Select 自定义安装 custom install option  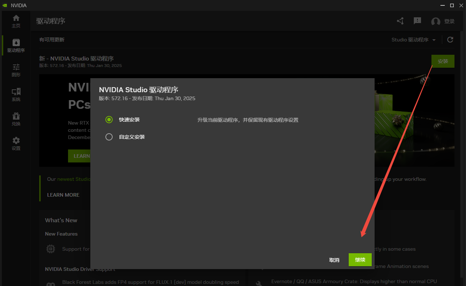click(109, 137)
